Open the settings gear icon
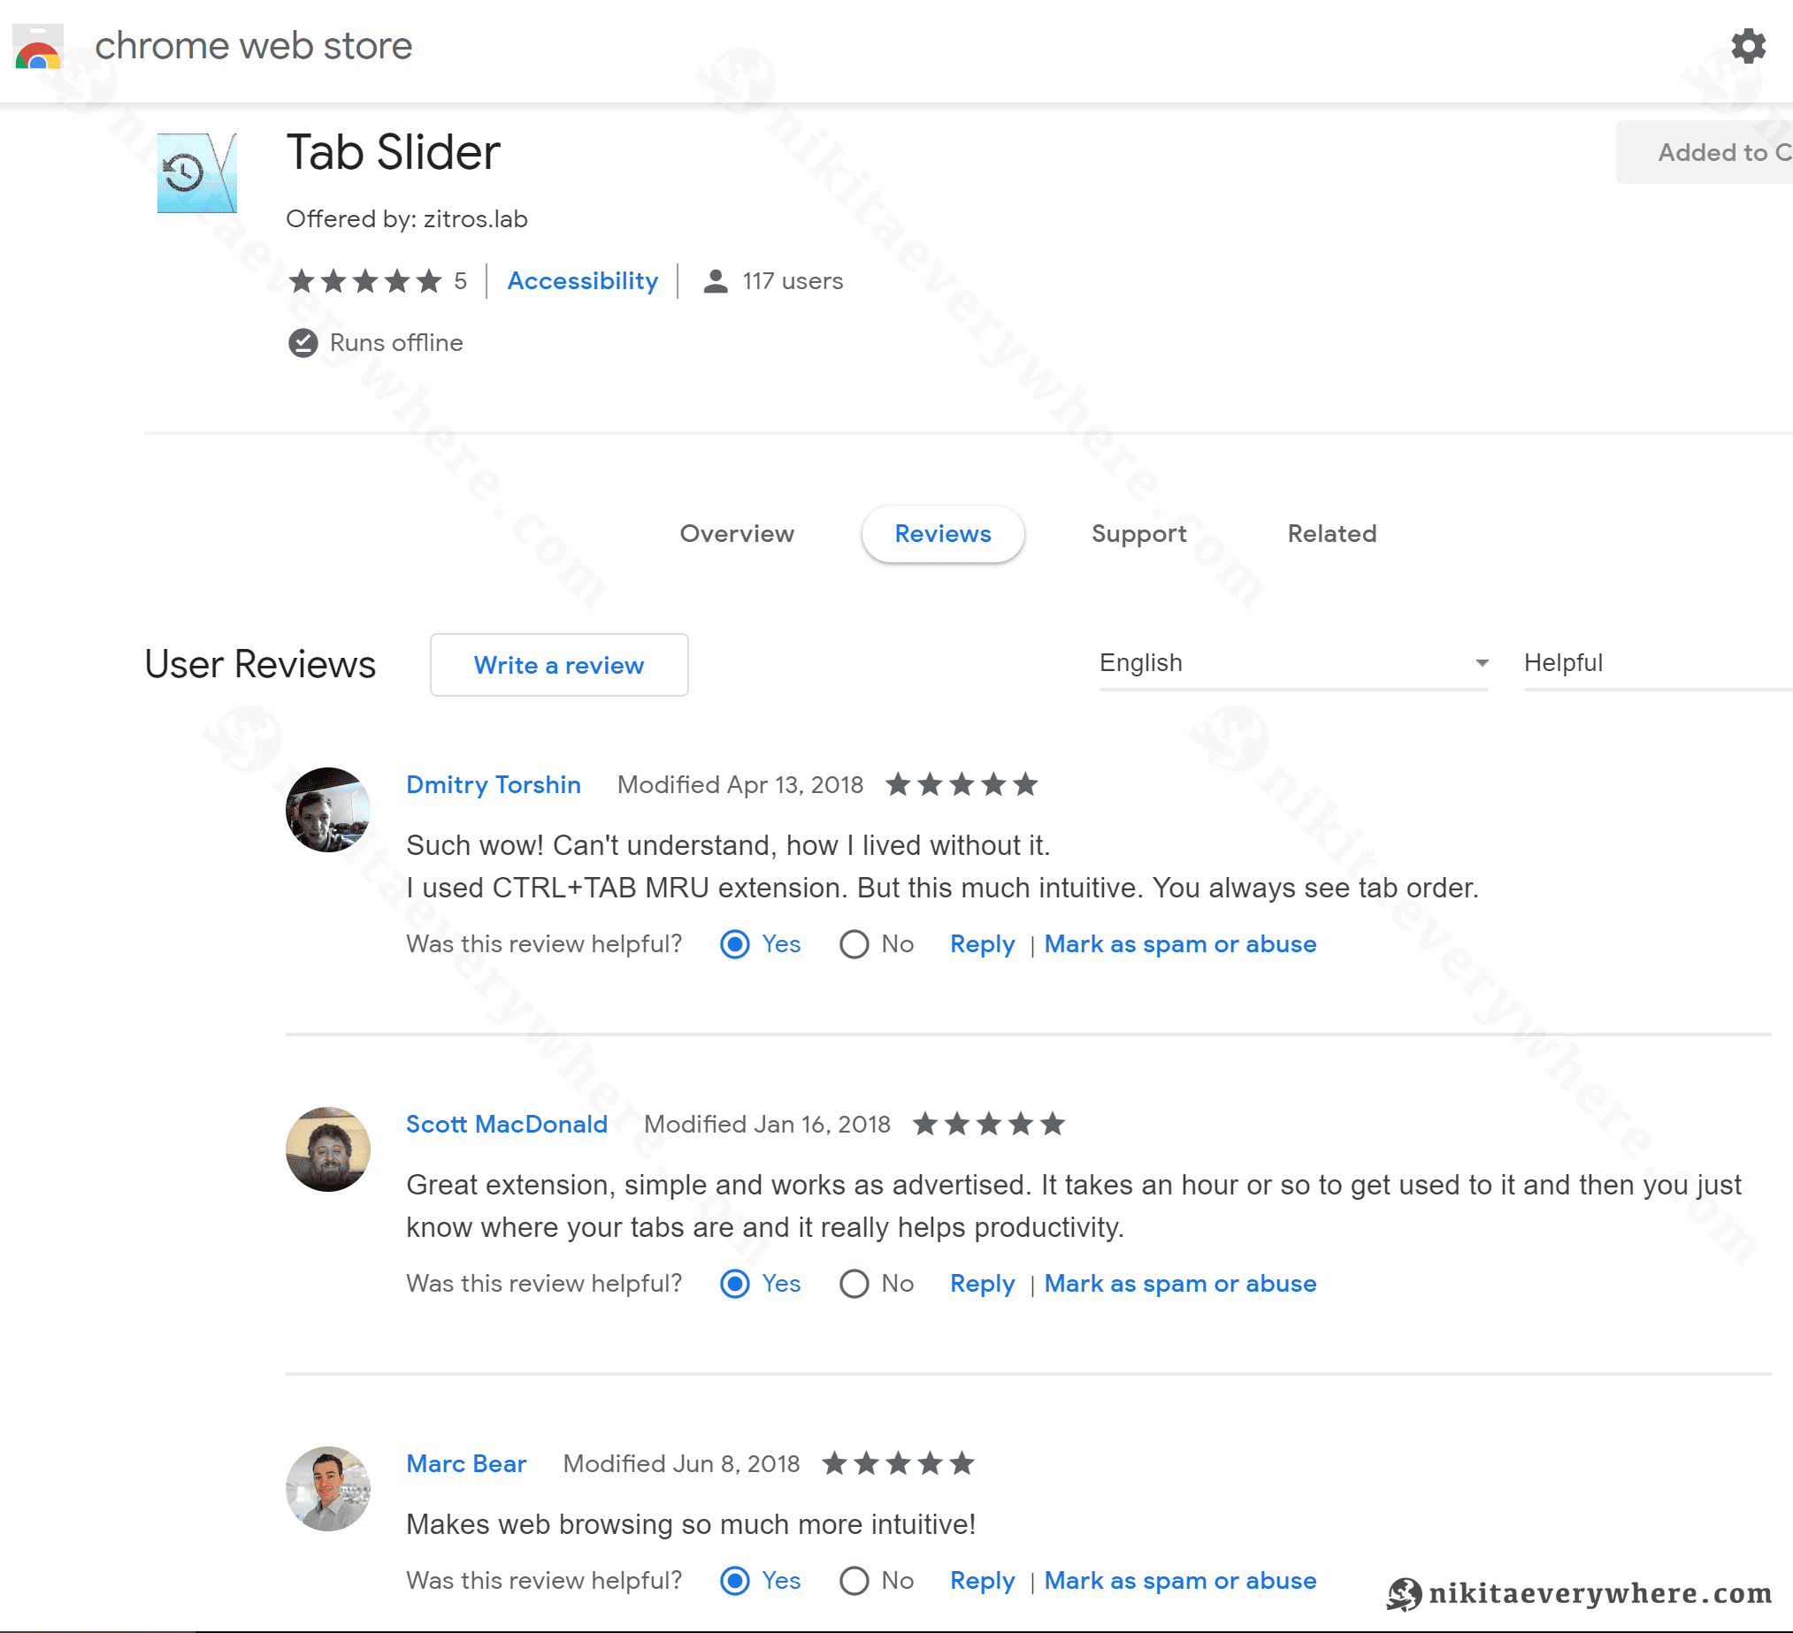This screenshot has width=1793, height=1633. [x=1747, y=46]
